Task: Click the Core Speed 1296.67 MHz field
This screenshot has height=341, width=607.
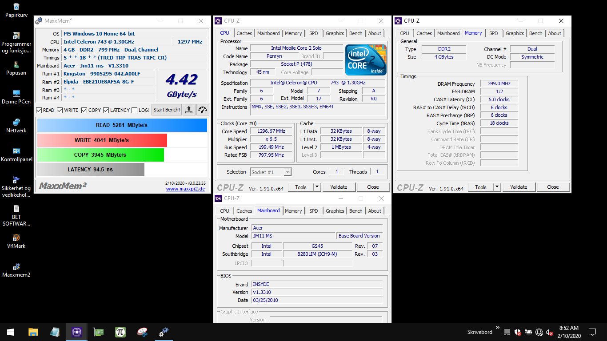Action: 271,131
